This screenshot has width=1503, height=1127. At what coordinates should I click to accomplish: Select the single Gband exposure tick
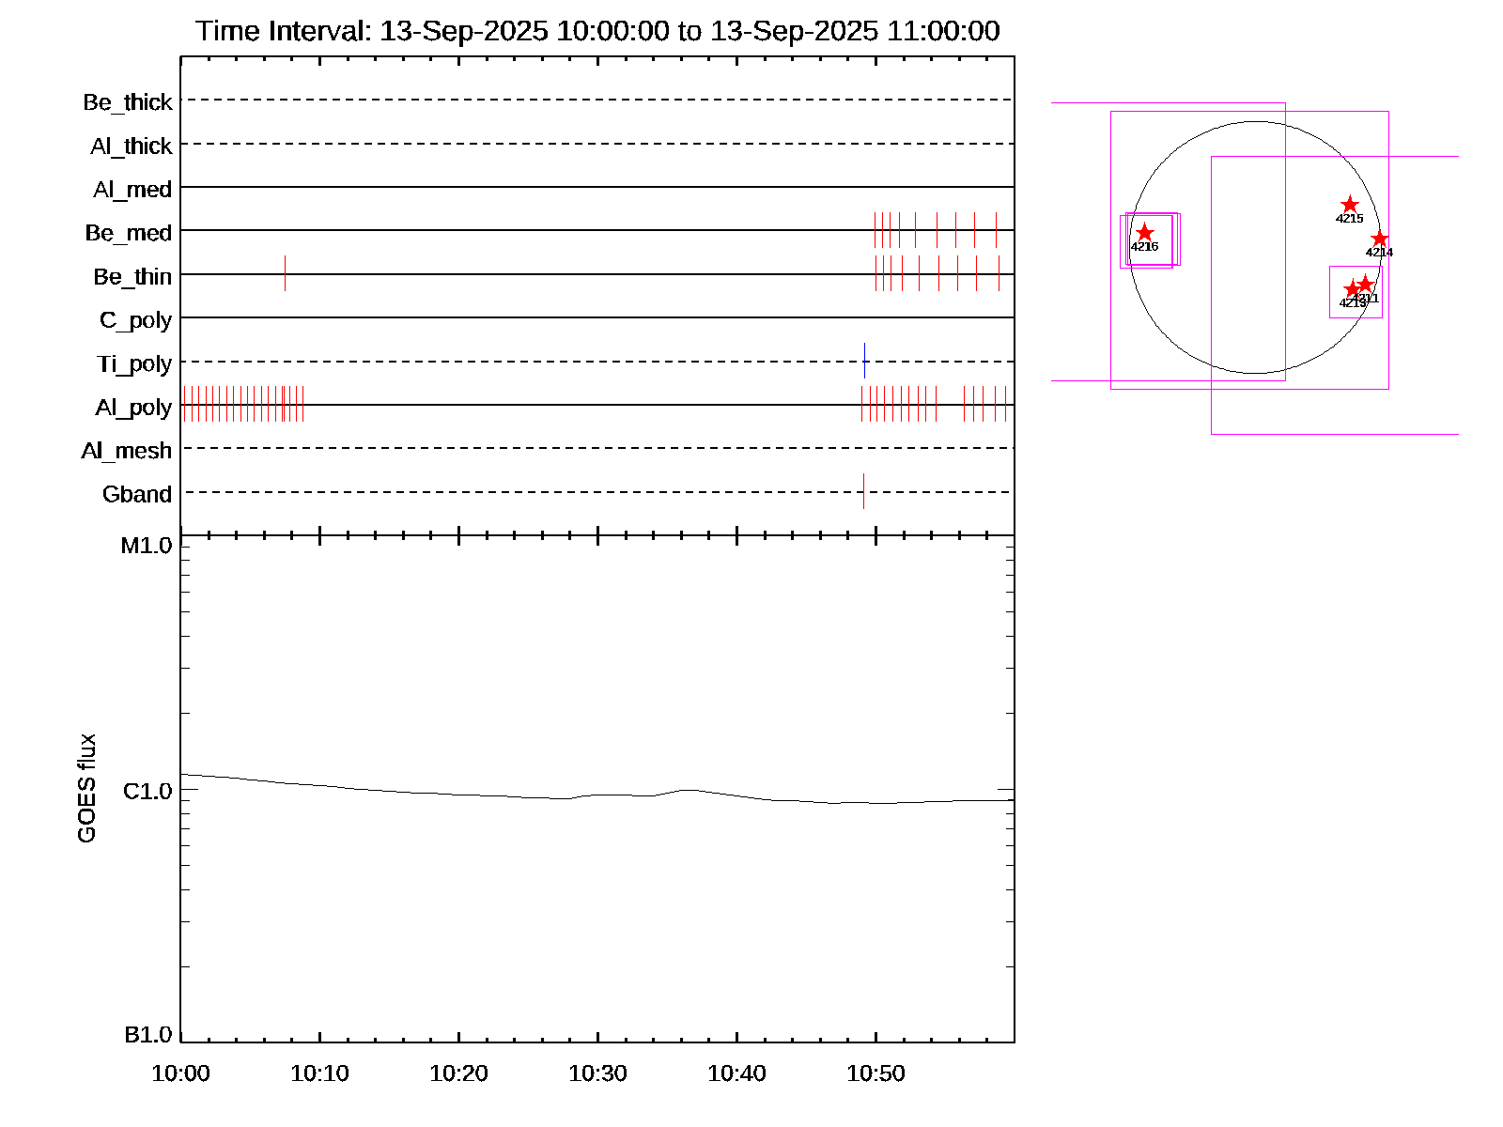[863, 491]
